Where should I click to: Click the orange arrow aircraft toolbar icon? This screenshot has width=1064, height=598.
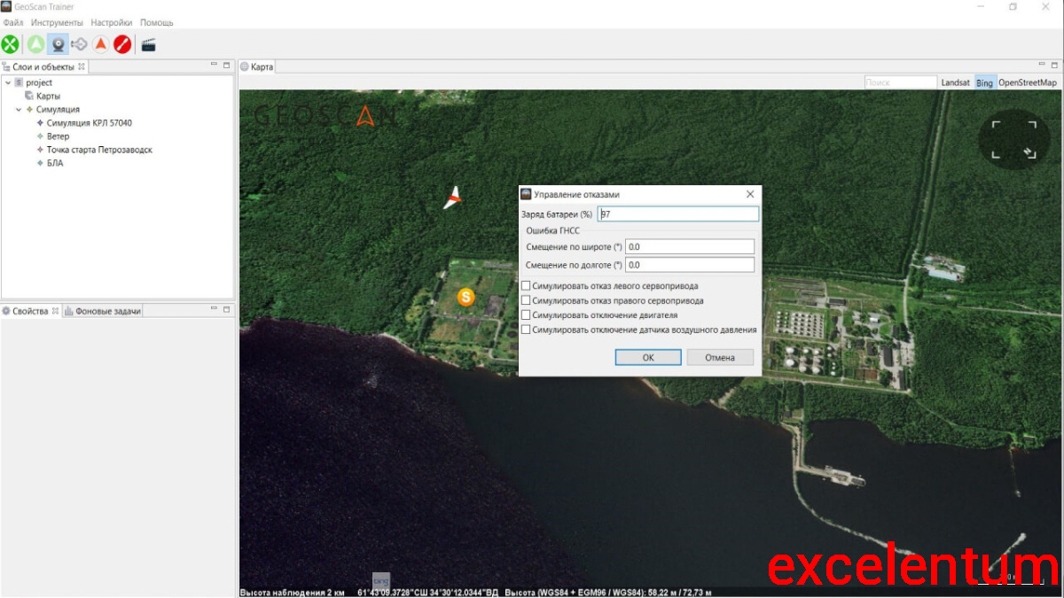point(101,44)
